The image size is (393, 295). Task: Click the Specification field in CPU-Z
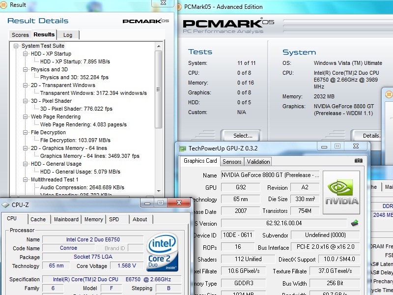112,279
